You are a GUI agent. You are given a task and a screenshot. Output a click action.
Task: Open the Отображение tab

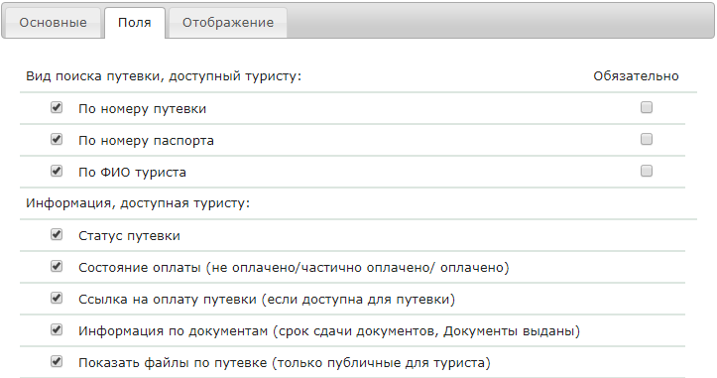pyautogui.click(x=228, y=23)
